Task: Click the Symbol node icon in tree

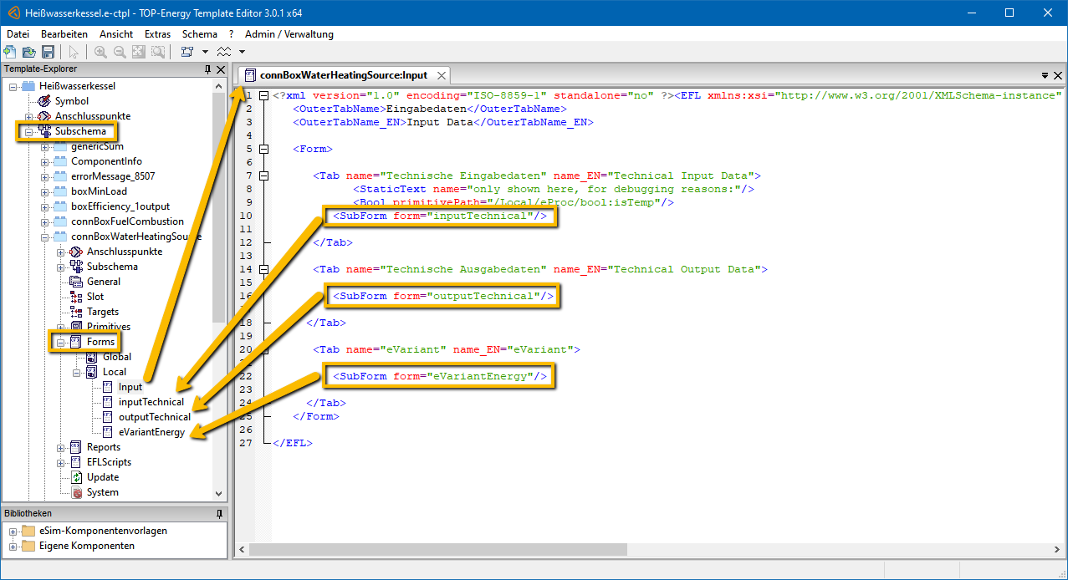Action: coord(45,101)
